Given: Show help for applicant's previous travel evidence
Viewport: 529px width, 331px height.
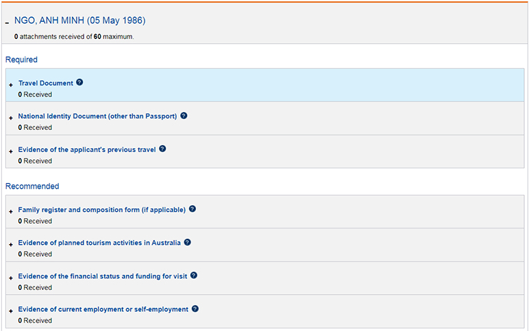Looking at the screenshot, I should [x=162, y=148].
